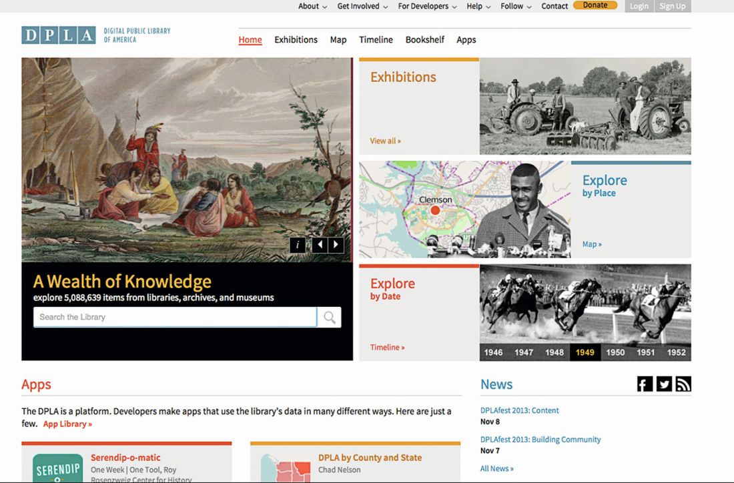Click the Timeline » link

[x=387, y=348]
